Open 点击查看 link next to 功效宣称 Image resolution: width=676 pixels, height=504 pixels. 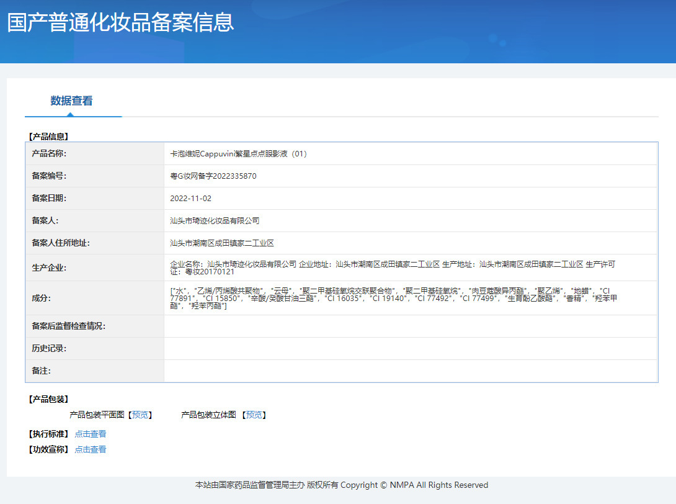91,449
